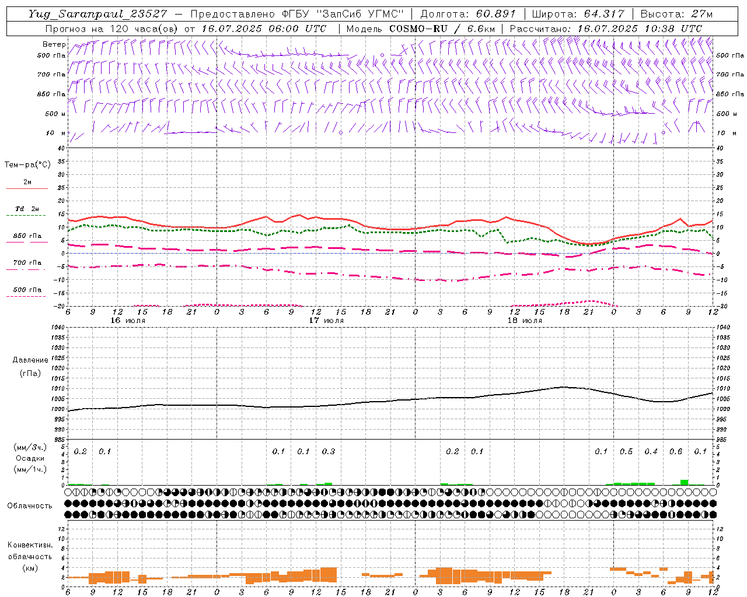747x597 pixels.
Task: Click the station title Yug_Saranpaul_23527
Action: 99,15
